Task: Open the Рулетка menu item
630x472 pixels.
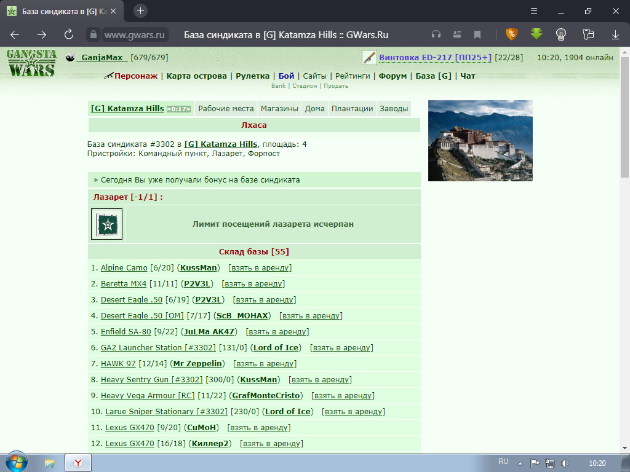Action: 252,76
